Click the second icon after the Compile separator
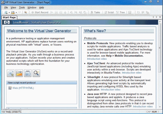Image resolution: width=163 pixels, height=114 pixels. coord(76,12)
